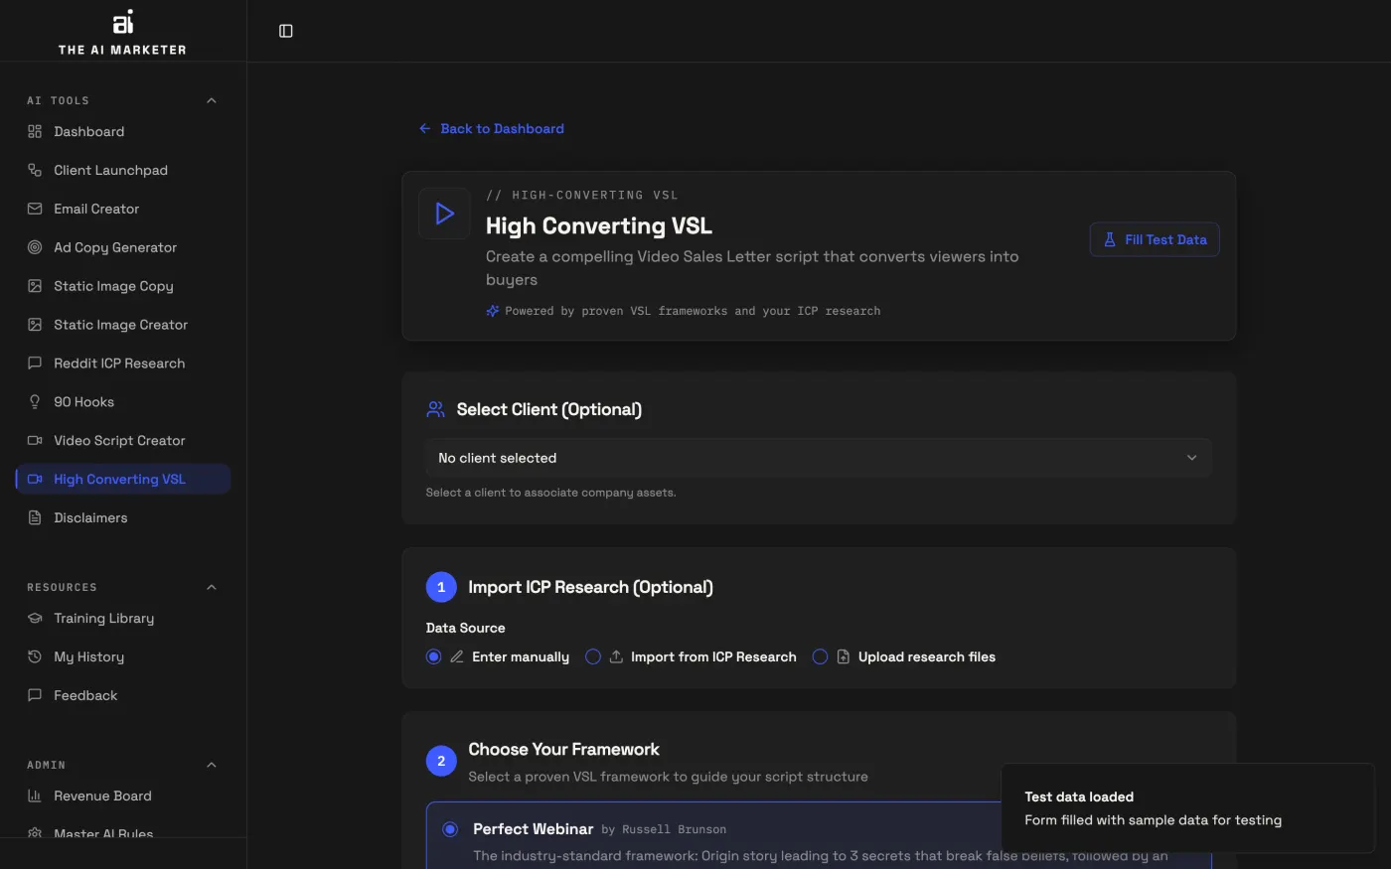Click the Fill Test Data button
This screenshot has width=1391, height=869.
[1155, 239]
